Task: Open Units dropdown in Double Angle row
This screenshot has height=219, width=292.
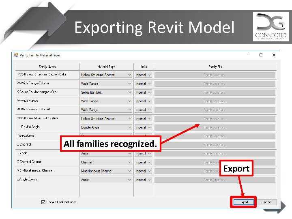Action: pos(143,127)
